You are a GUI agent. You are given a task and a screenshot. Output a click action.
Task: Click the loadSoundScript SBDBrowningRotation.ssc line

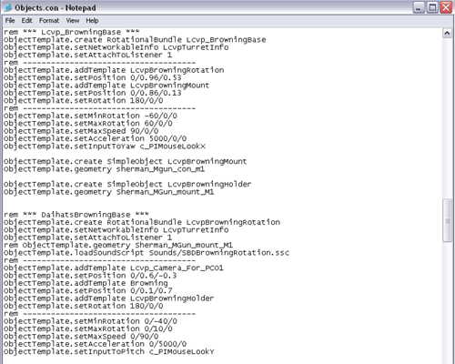click(x=147, y=253)
